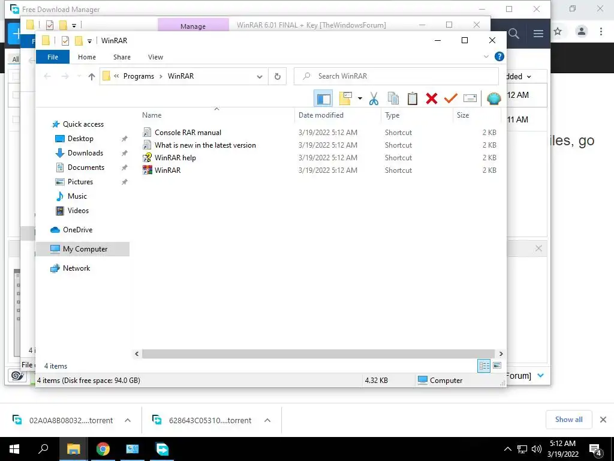Click the shell globe icon in toolbar
The image size is (614, 461).
click(494, 98)
